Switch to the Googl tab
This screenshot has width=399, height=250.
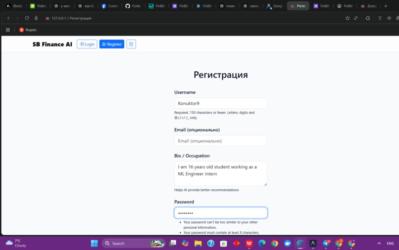pos(275,6)
